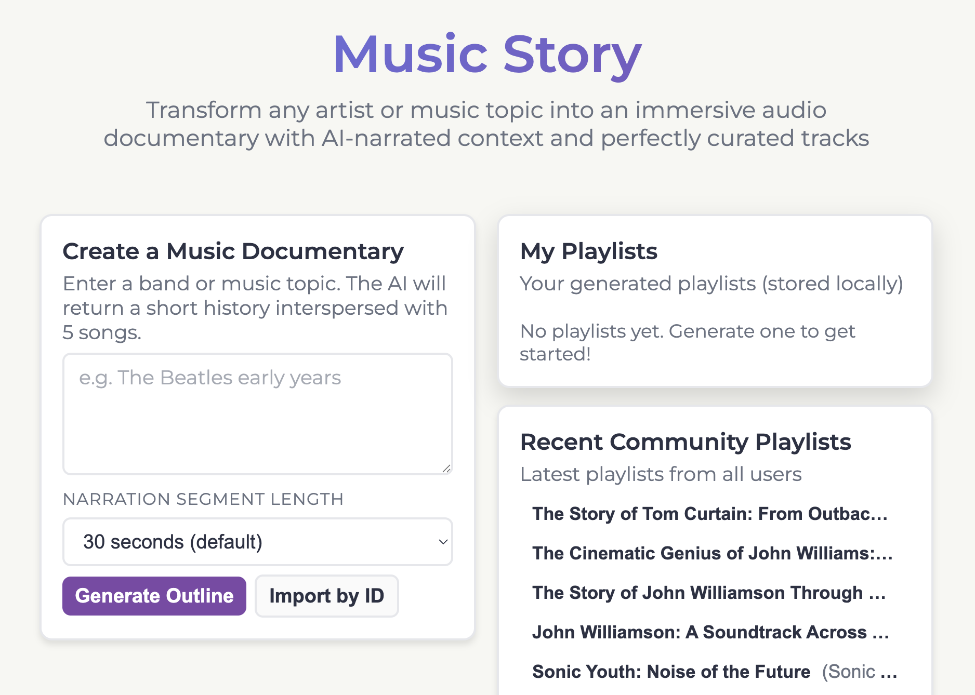Screen dimensions: 975x695
Task: Click the Music Story page title
Action: point(487,54)
